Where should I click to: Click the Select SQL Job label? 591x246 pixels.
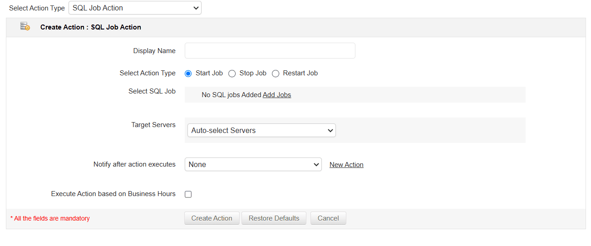pyautogui.click(x=152, y=91)
